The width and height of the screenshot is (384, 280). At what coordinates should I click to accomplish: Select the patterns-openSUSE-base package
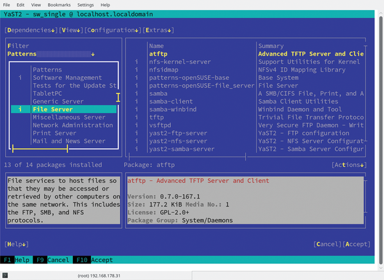[x=246, y=78]
